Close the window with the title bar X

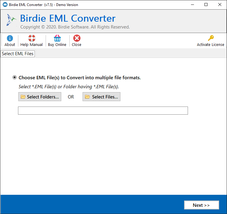[x=220, y=5]
